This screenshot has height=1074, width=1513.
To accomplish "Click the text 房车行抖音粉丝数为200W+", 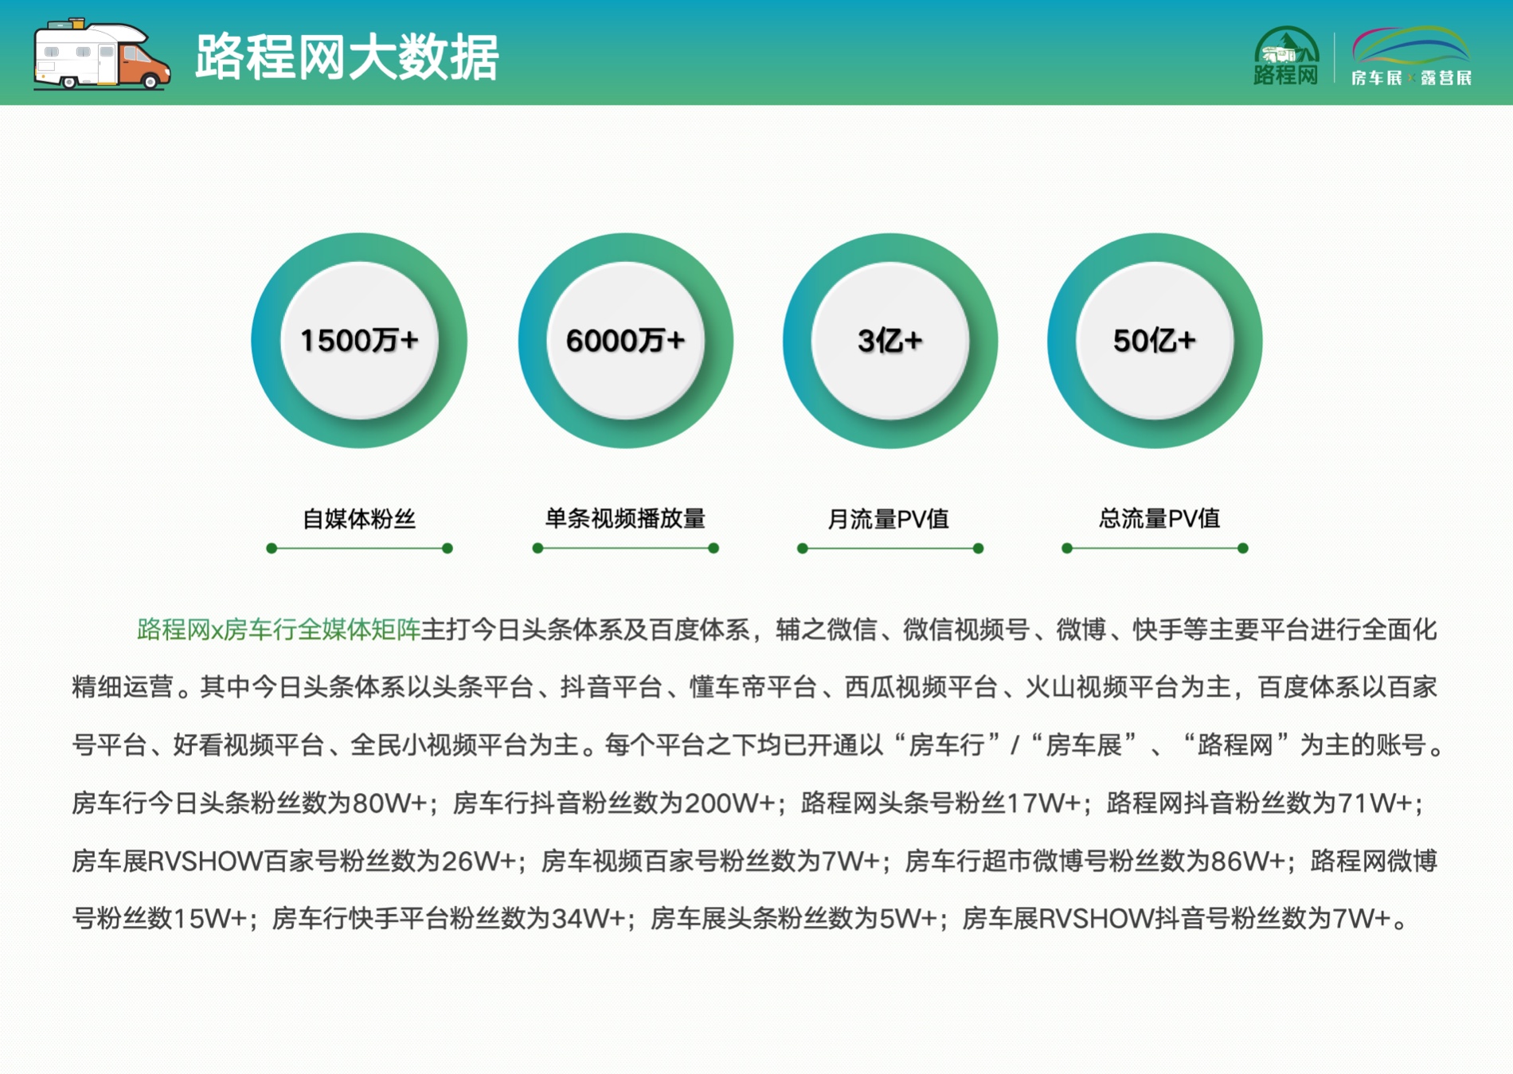I will pos(613,803).
